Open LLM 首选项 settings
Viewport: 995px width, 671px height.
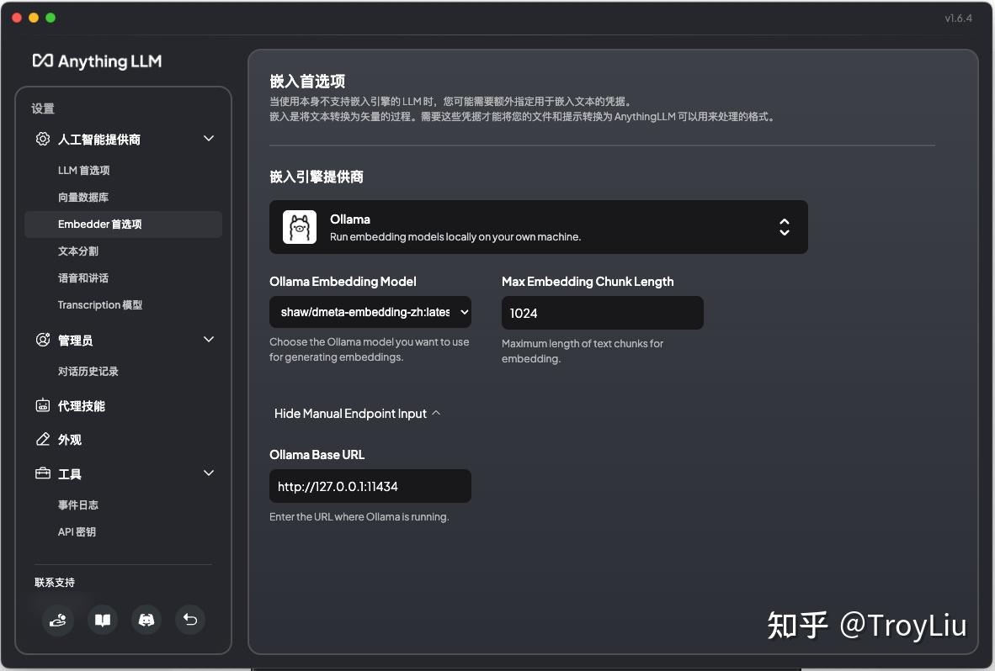84,170
